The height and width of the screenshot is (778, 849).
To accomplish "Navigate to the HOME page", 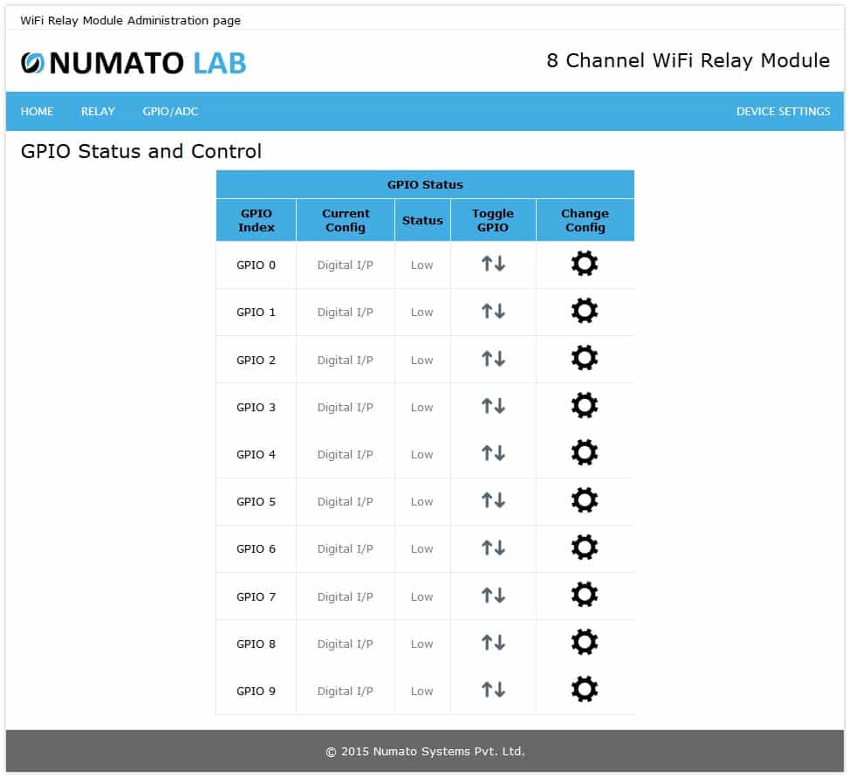I will [37, 112].
